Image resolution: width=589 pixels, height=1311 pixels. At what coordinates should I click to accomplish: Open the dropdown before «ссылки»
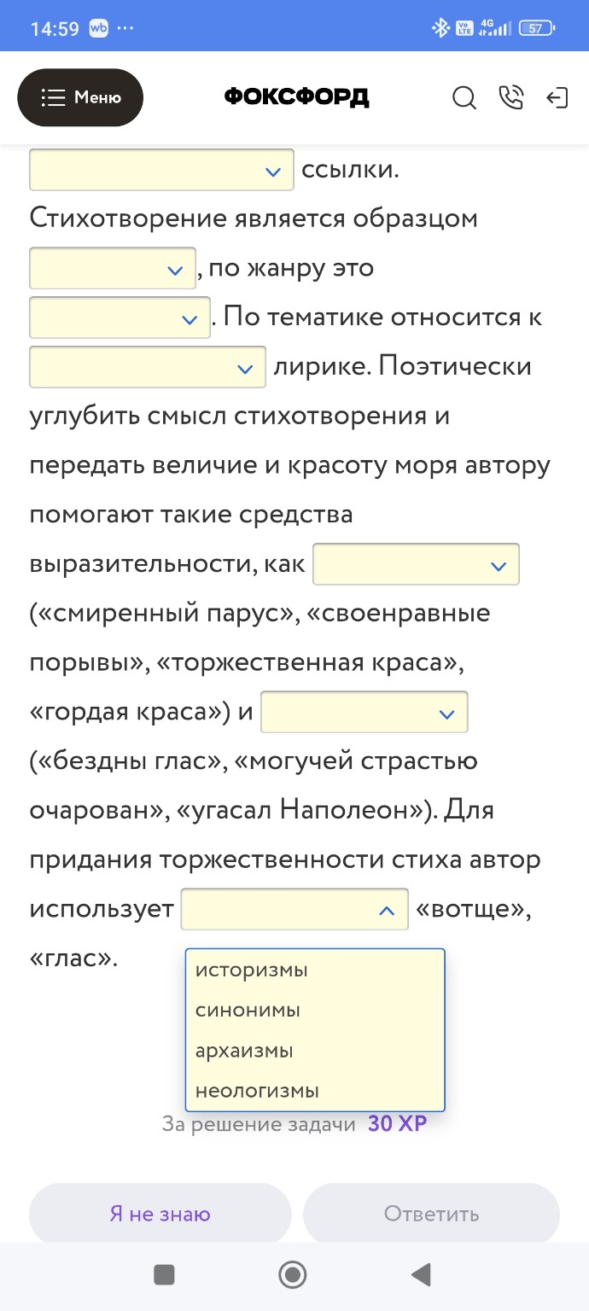(x=161, y=170)
